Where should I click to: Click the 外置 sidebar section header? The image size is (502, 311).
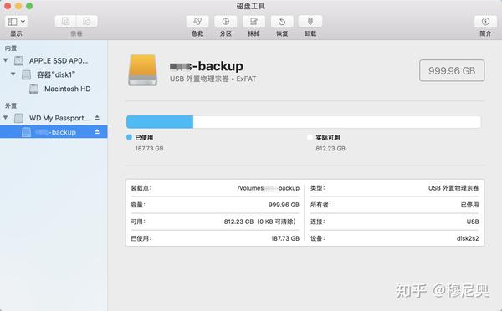[11, 105]
